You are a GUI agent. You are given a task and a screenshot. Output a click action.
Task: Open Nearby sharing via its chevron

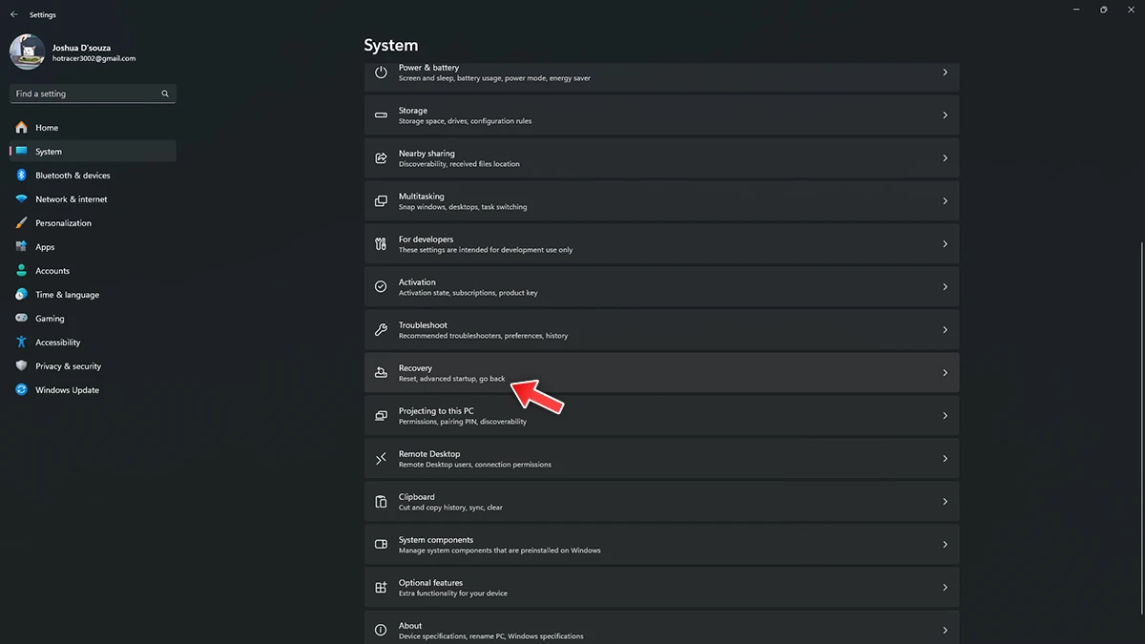945,157
